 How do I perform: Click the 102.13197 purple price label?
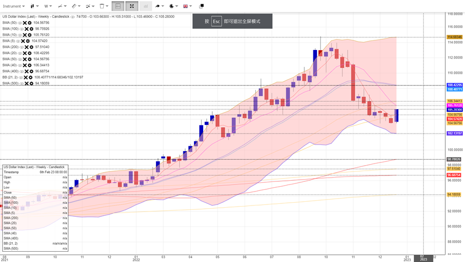point(455,133)
